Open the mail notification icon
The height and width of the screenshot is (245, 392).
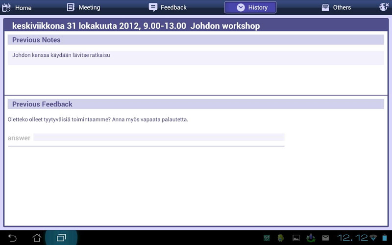tap(325, 238)
